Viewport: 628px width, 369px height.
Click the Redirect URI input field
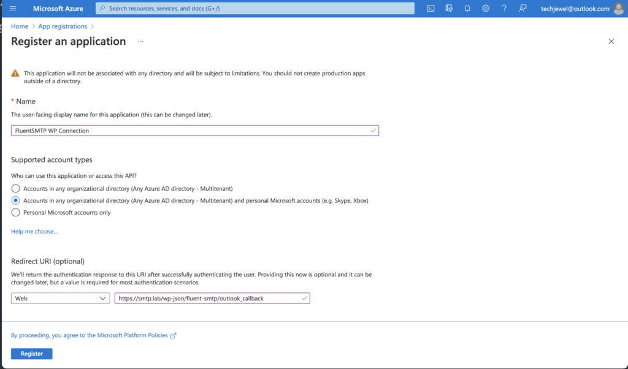212,299
